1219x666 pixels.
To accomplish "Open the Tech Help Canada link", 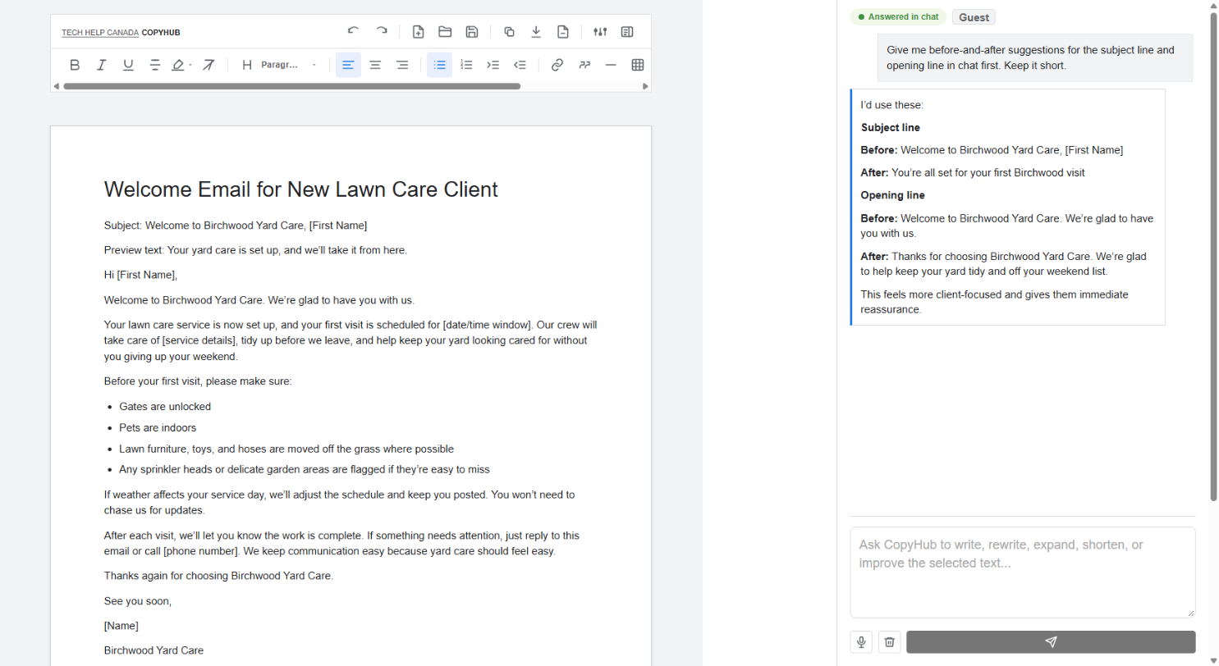I will (100, 33).
